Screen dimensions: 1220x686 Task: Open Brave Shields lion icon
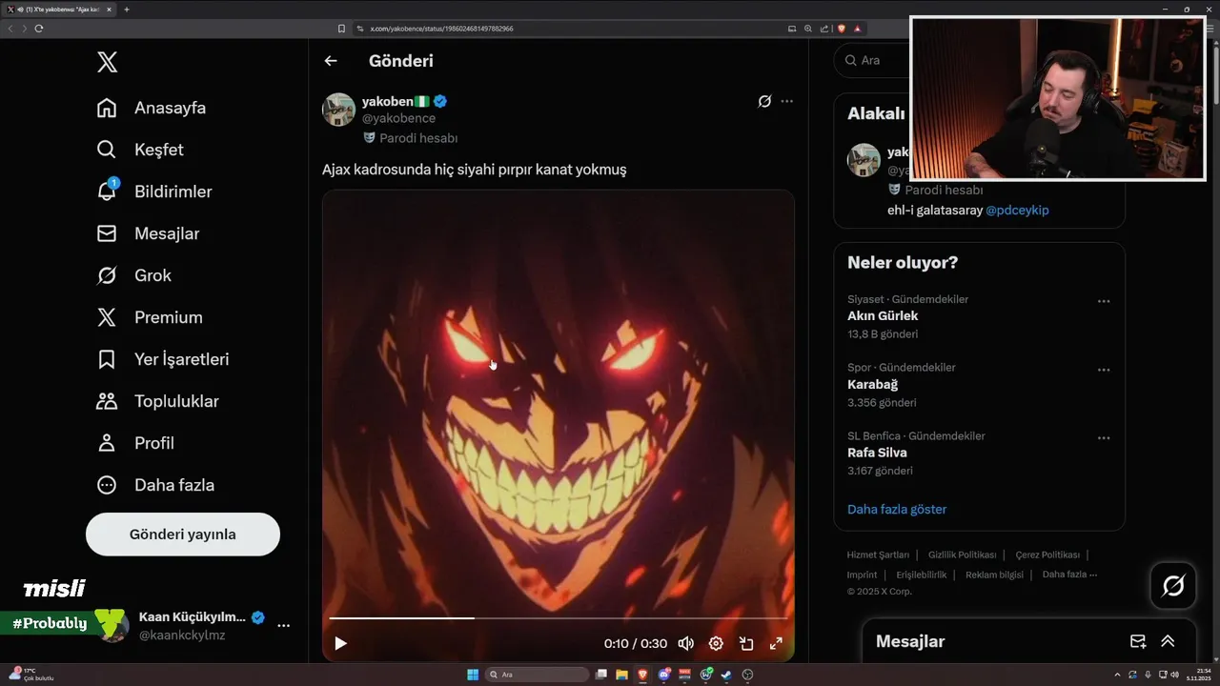(841, 29)
